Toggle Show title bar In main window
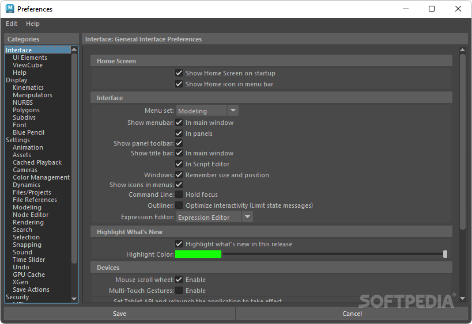472x324 pixels. coord(179,153)
